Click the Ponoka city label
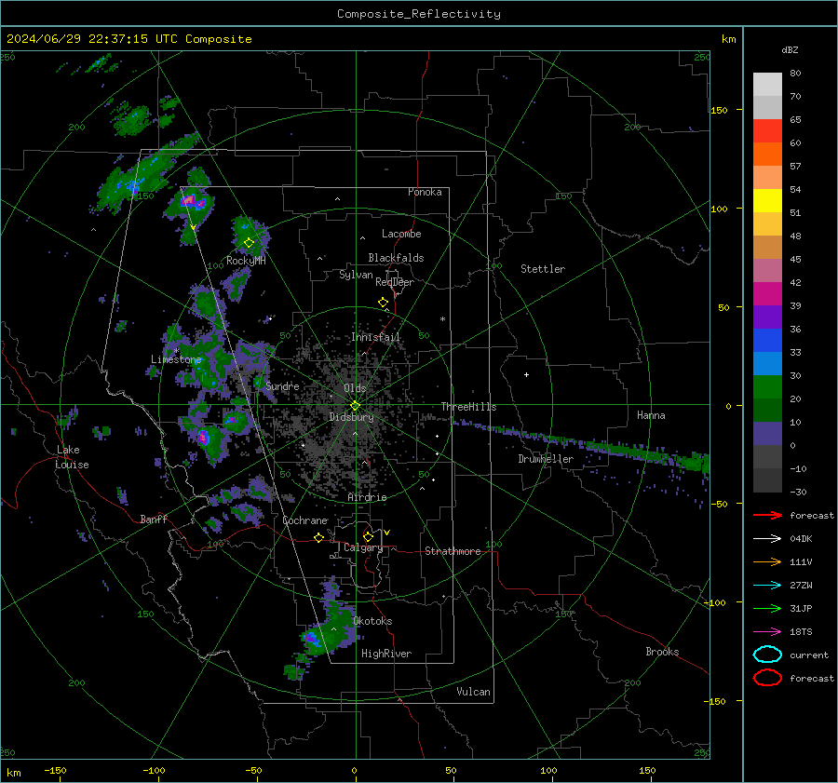 point(425,192)
